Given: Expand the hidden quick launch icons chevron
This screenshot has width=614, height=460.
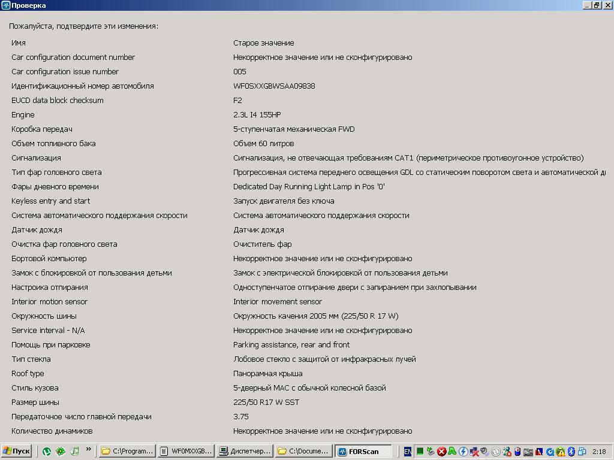Looking at the screenshot, I should (89, 449).
